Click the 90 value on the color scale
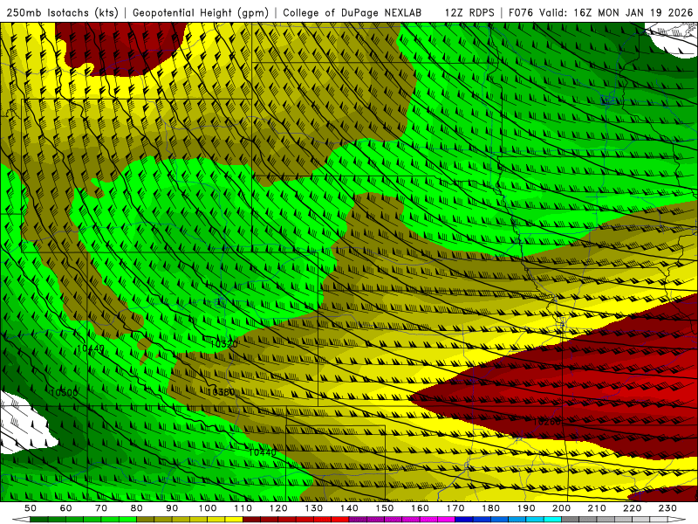The height and width of the screenshot is (524, 698). (x=172, y=508)
